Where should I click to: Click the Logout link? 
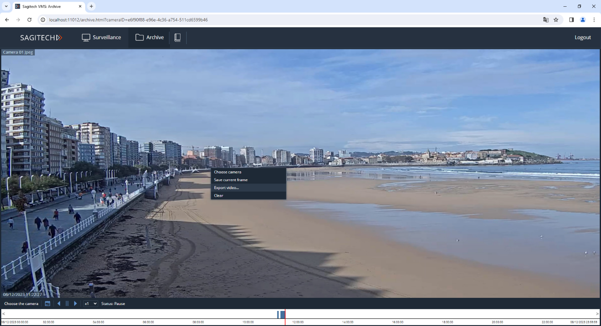pos(583,37)
